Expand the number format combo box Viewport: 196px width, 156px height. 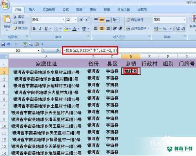click(x=184, y=20)
